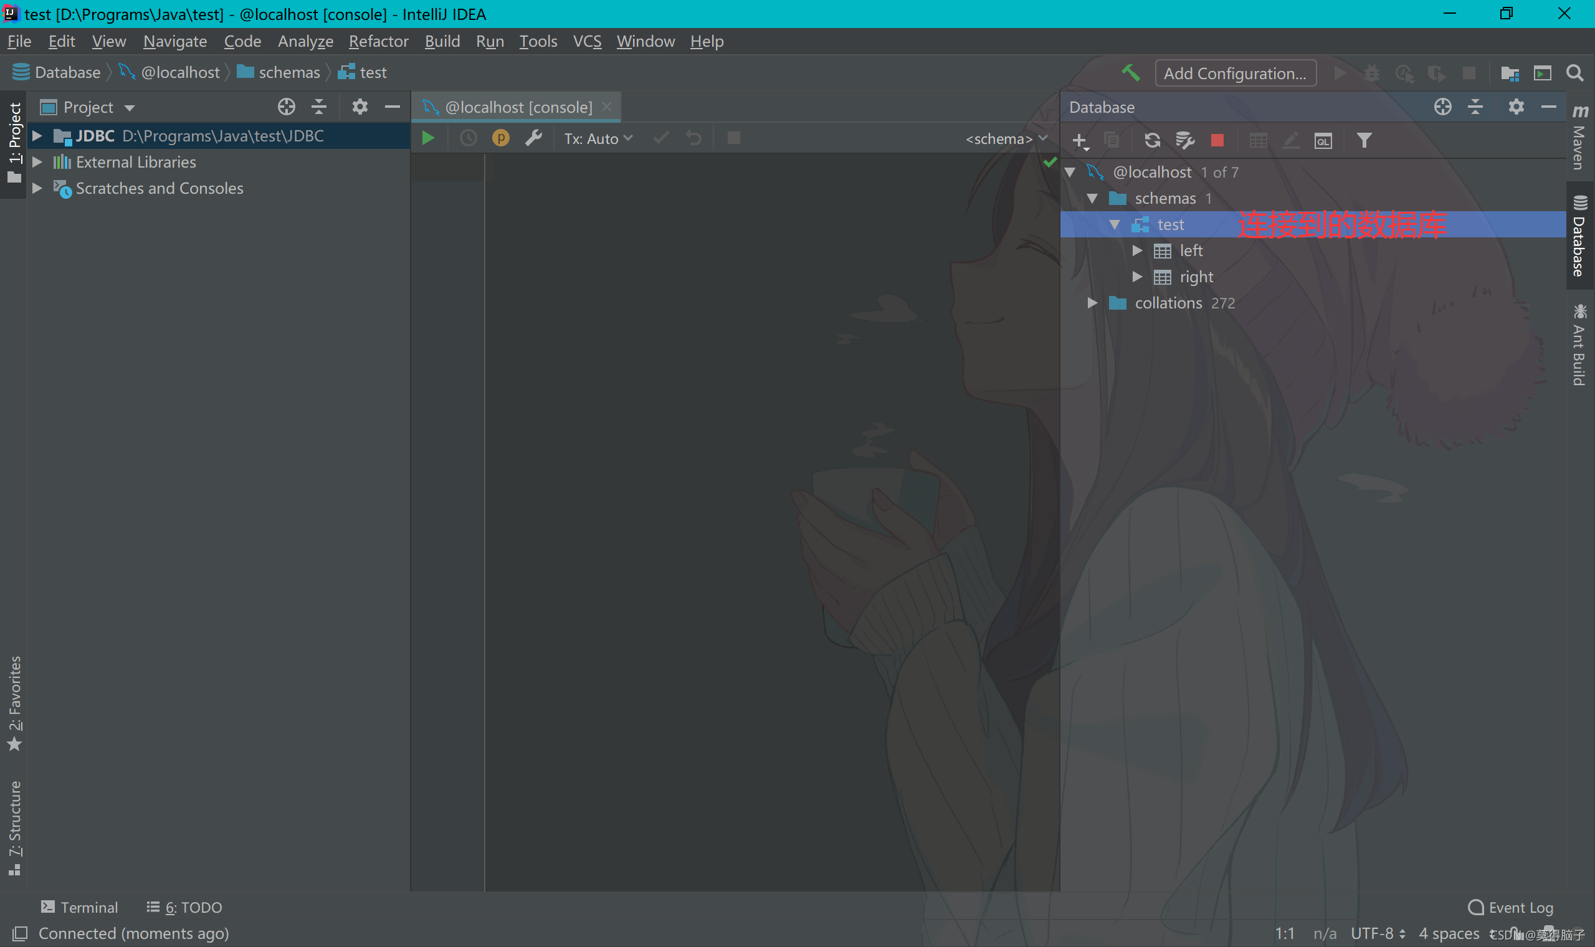
Task: Click Add Configuration button
Action: [x=1235, y=74]
